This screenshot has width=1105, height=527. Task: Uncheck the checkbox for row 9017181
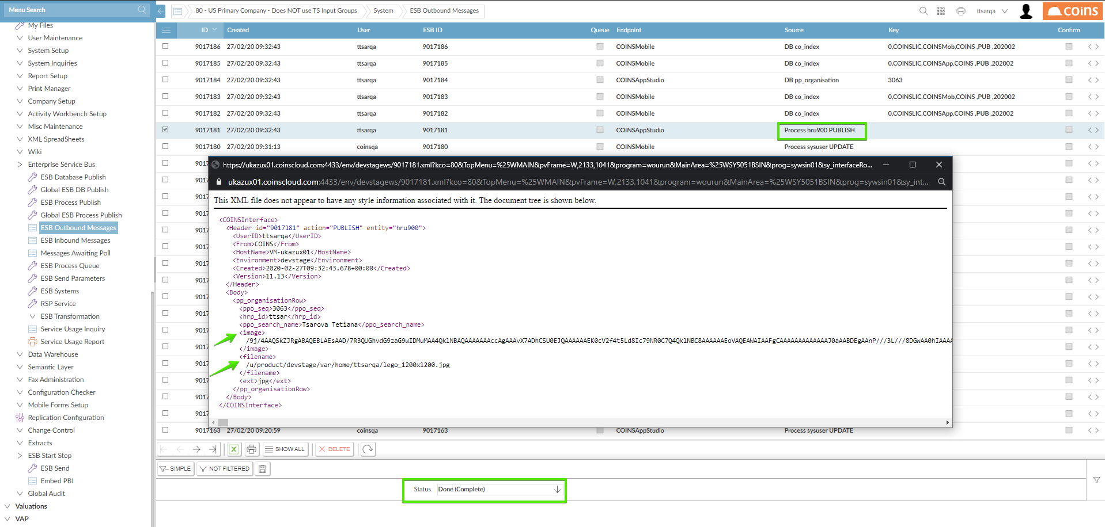coord(165,129)
